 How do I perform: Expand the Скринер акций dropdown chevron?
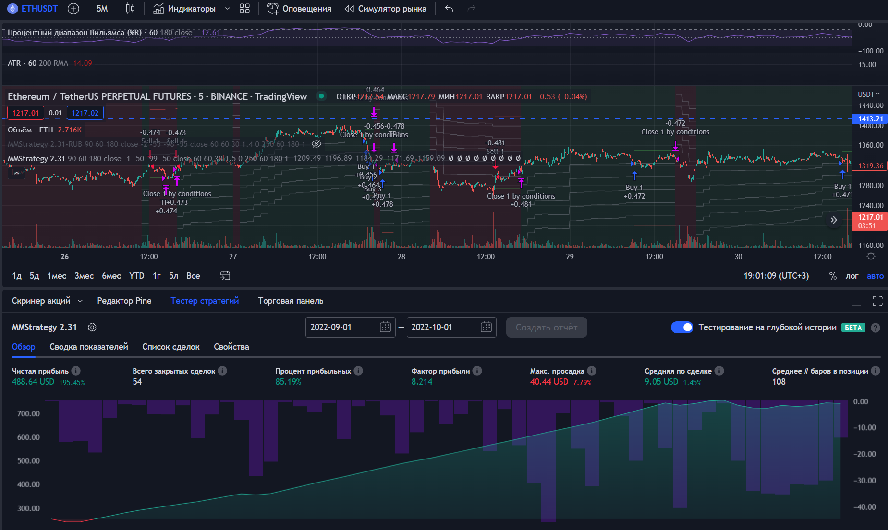tap(80, 301)
